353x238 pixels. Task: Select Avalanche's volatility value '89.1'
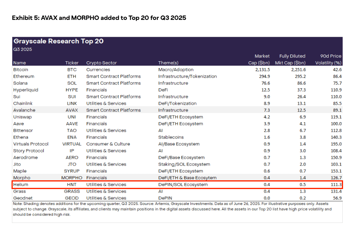click(337, 110)
